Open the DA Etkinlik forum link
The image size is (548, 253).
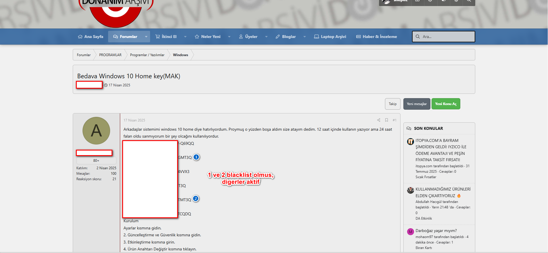424,218
